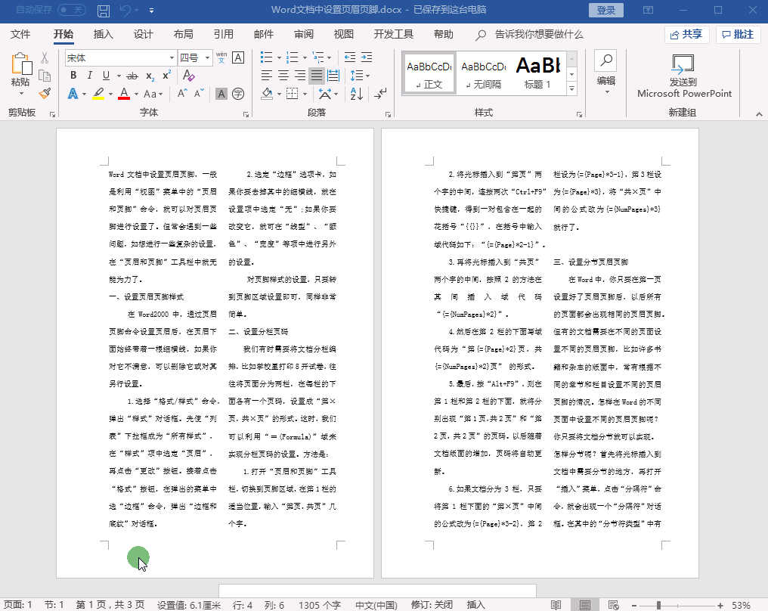Click the clear formatting eraser icon
This screenshot has height=611, width=768.
pos(189,76)
